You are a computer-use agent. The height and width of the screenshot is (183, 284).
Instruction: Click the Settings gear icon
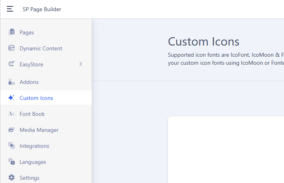pyautogui.click(x=12, y=177)
